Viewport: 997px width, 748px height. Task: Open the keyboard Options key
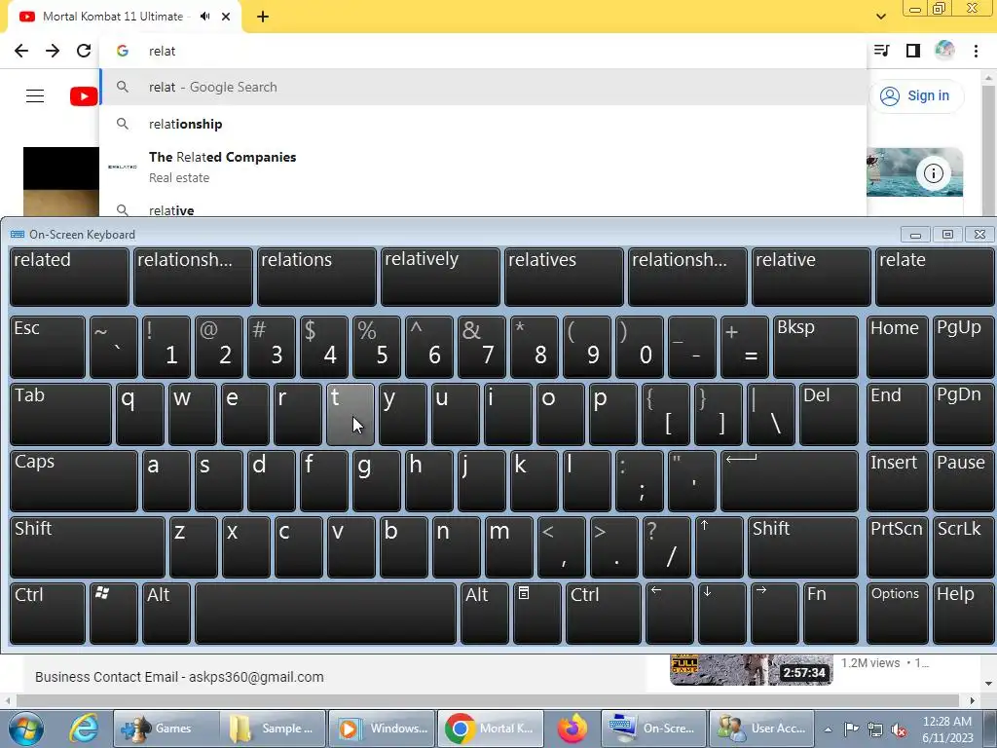point(897,614)
